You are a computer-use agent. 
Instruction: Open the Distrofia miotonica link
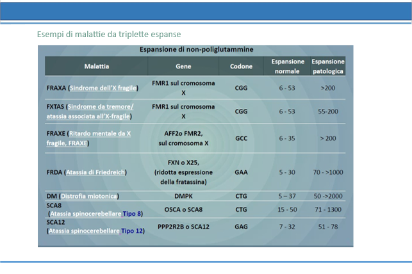[x=89, y=197]
